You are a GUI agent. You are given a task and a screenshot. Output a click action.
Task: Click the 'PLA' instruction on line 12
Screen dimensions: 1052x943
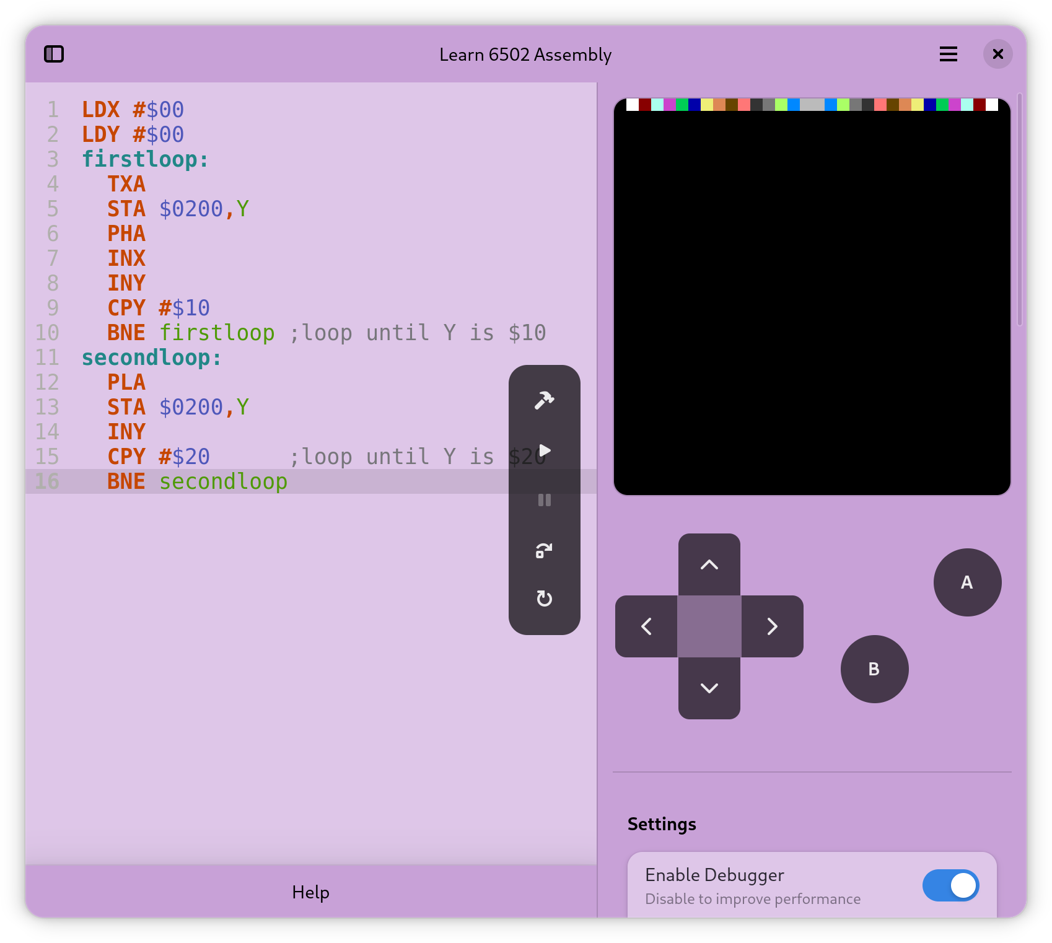click(x=126, y=382)
